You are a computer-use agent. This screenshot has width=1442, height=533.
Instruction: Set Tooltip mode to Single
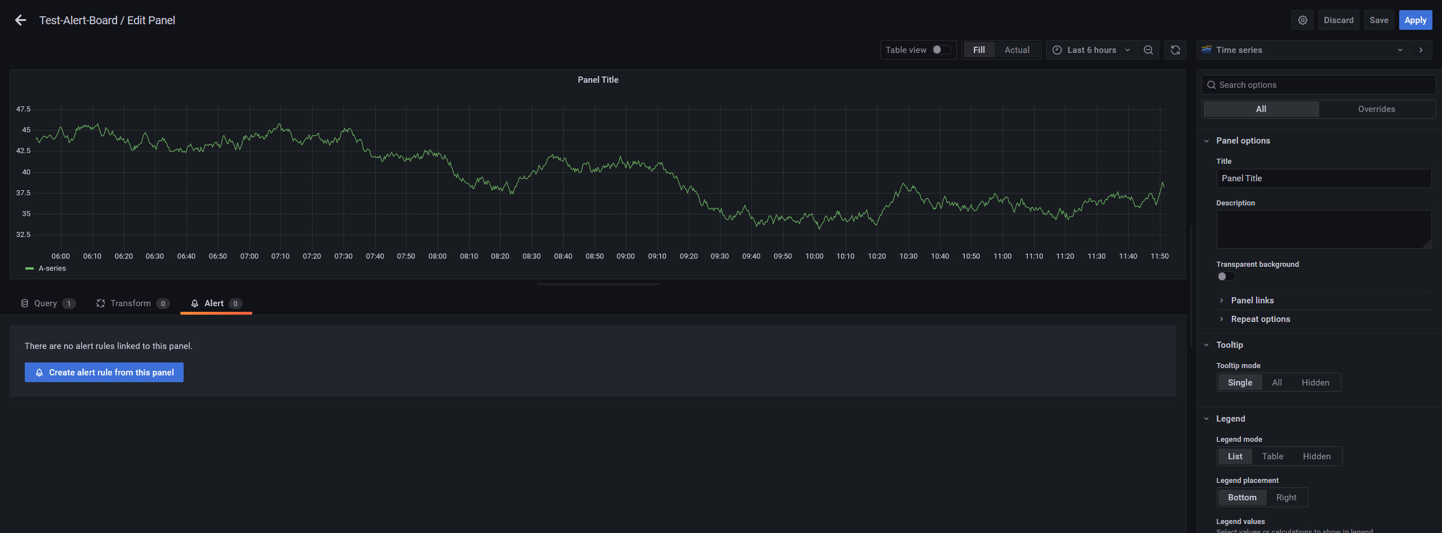(1240, 383)
